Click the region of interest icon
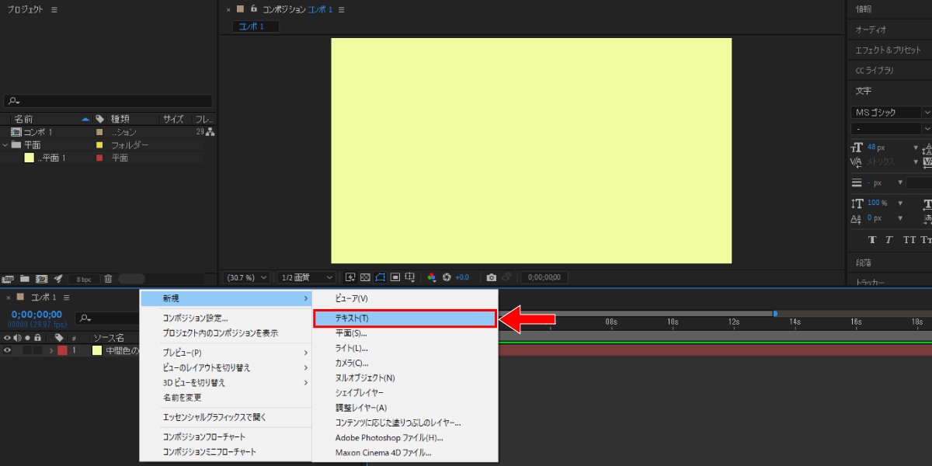This screenshot has width=932, height=466. (395, 277)
